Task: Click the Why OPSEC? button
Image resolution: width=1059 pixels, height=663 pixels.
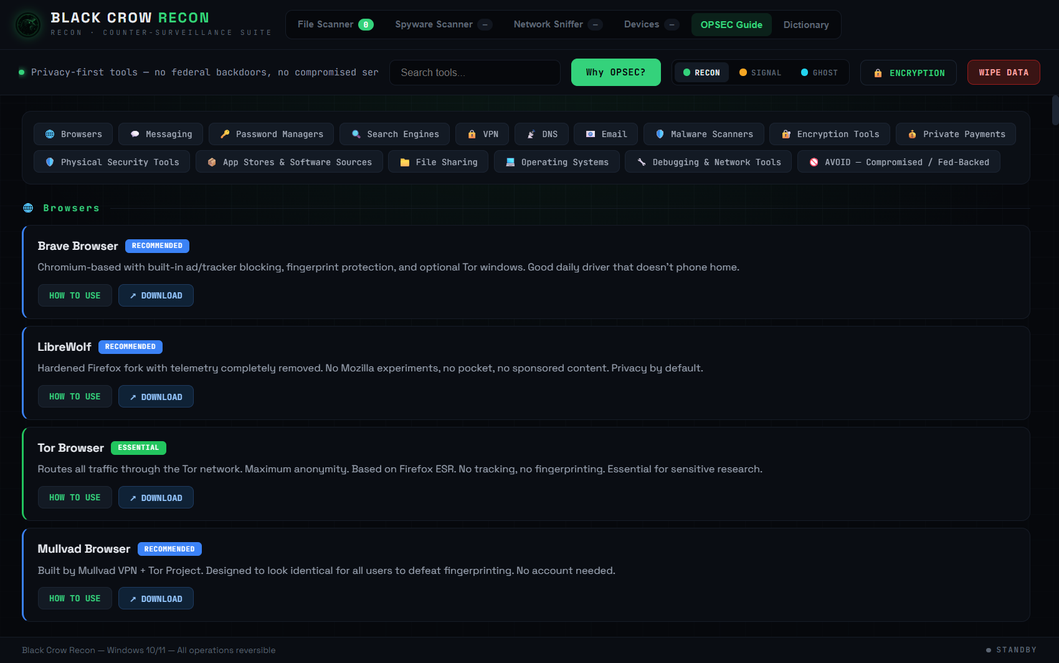Action: (x=615, y=72)
